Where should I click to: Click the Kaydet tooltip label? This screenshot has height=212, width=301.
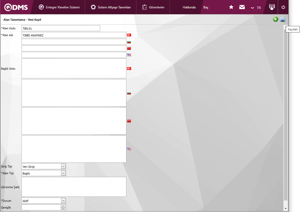293,29
